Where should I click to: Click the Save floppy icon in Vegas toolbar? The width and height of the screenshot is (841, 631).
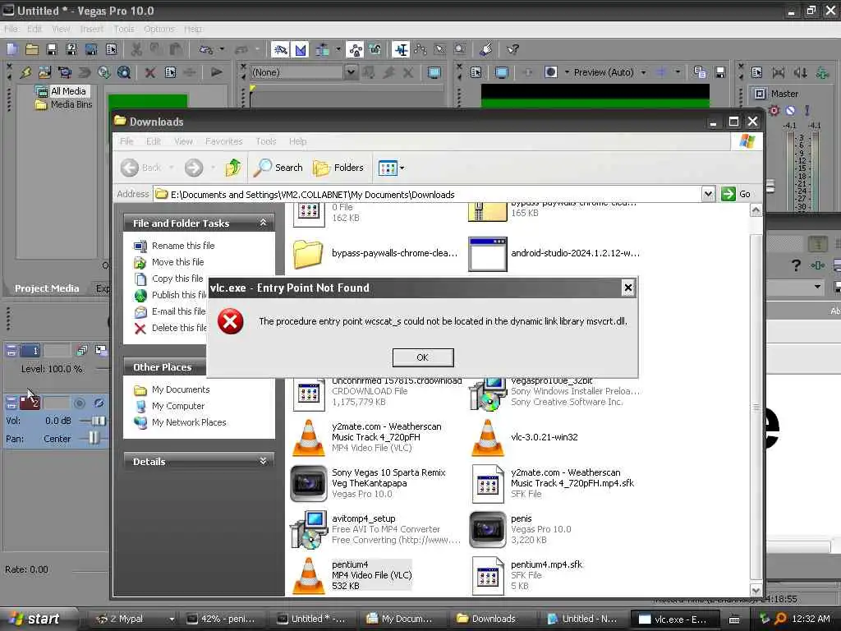point(52,49)
